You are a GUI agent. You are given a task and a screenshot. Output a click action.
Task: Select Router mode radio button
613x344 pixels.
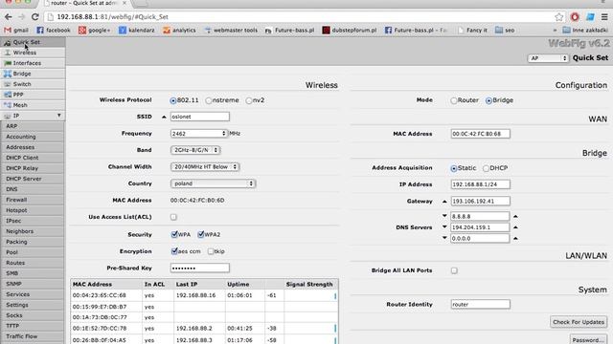click(x=453, y=100)
